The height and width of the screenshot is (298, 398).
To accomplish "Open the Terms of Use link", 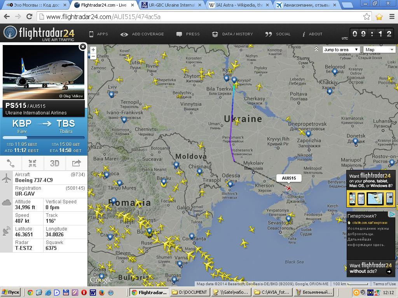I will point(384,284).
